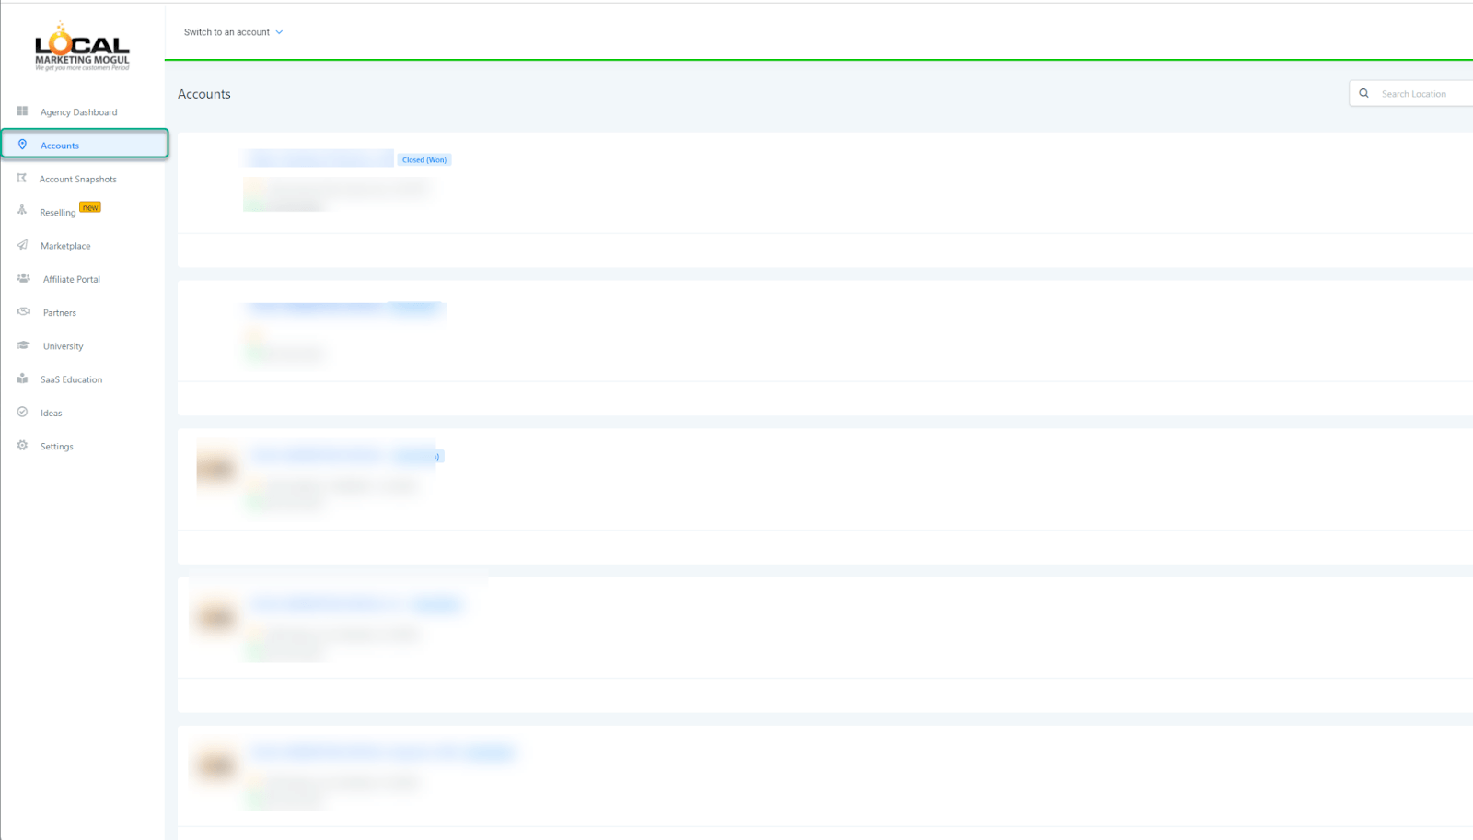Click the Accounts location pin icon

click(x=22, y=145)
